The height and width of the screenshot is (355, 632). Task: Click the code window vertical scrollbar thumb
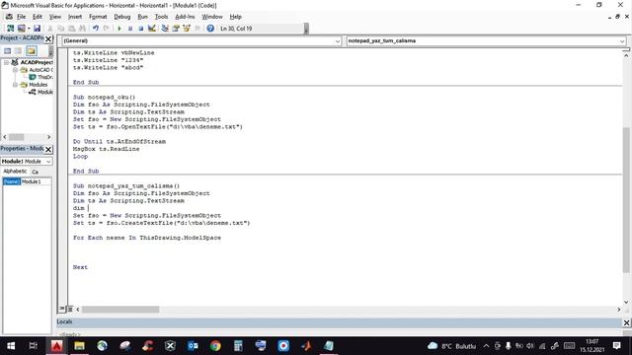[626, 199]
